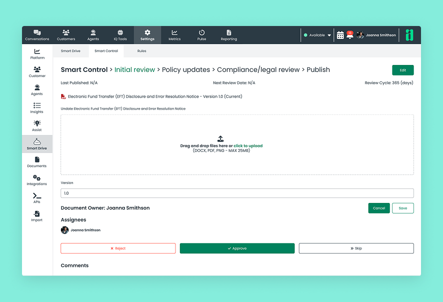Image resolution: width=443 pixels, height=302 pixels.
Task: Click the Version input field
Action: click(x=237, y=193)
